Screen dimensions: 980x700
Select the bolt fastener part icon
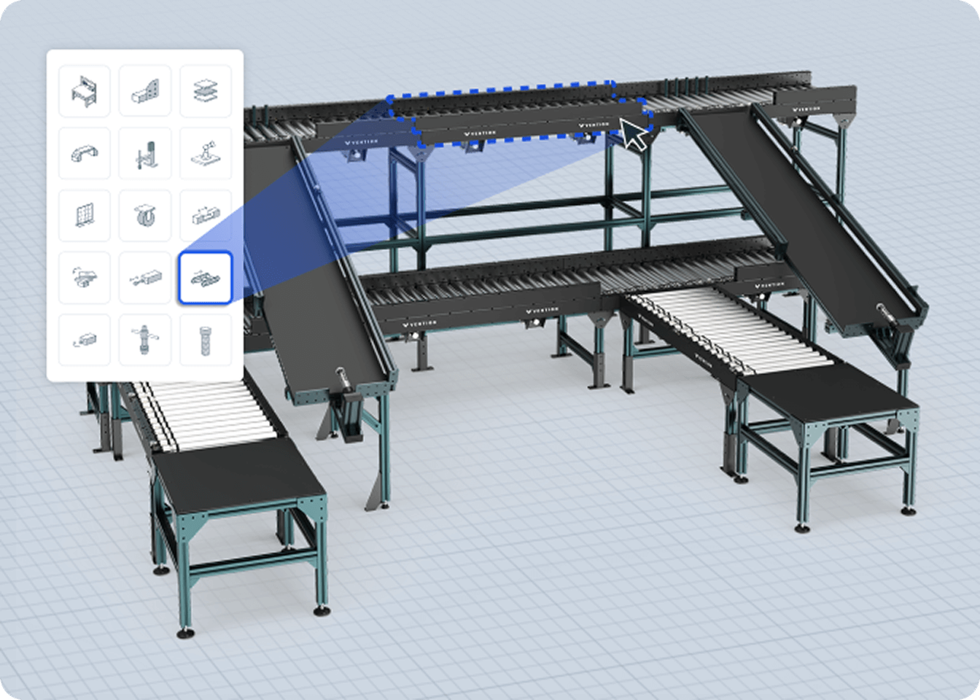tap(205, 340)
